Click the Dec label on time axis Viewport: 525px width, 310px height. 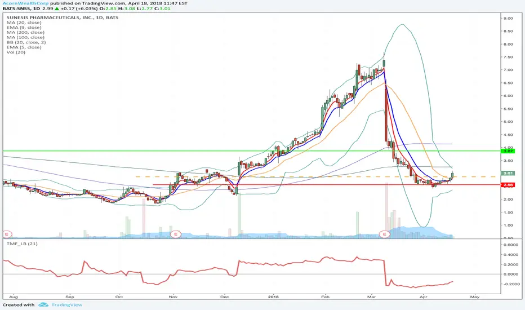(x=225, y=296)
